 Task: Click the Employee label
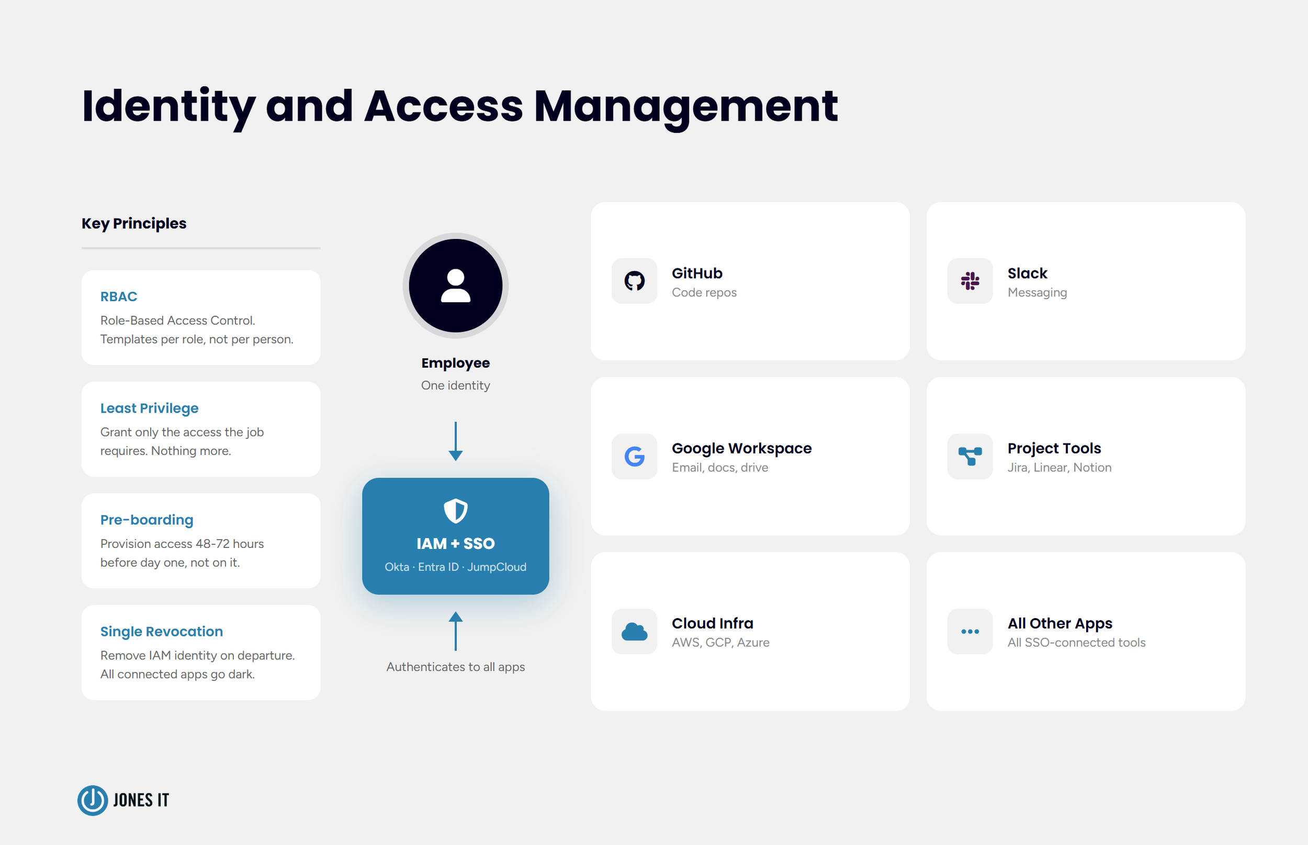click(x=456, y=364)
